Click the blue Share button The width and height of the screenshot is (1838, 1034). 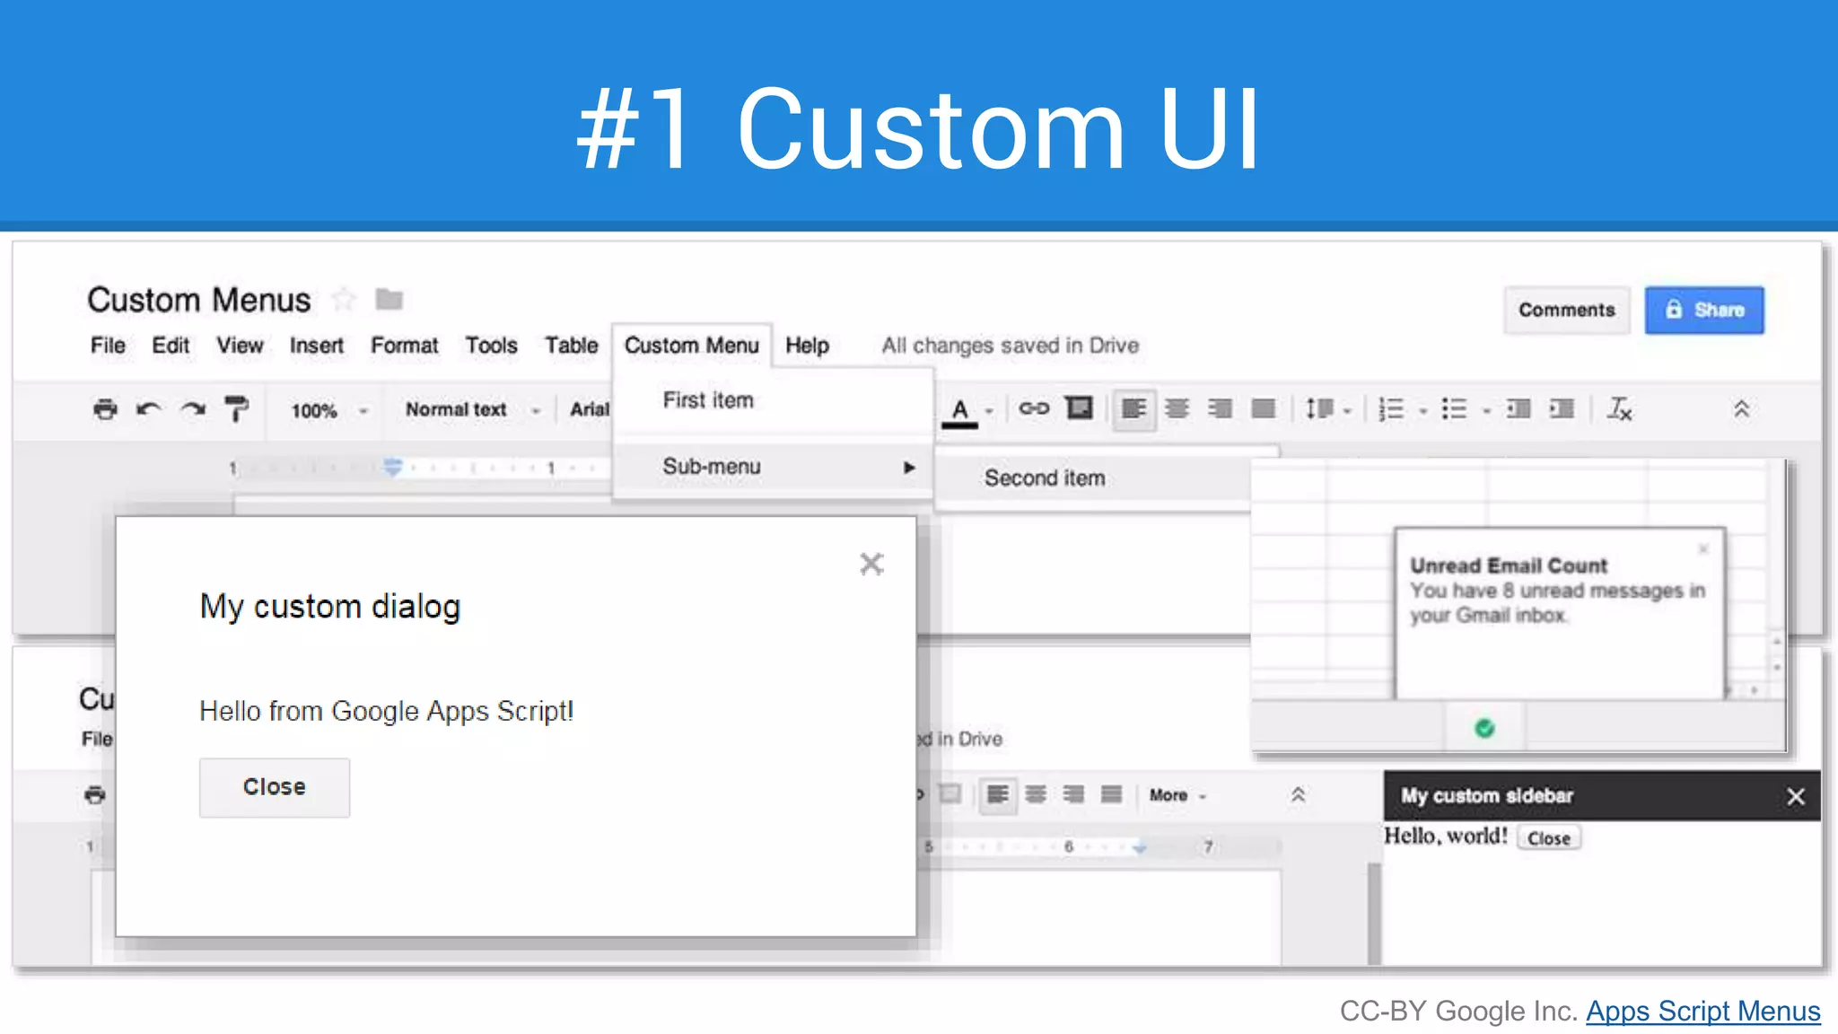pos(1703,311)
